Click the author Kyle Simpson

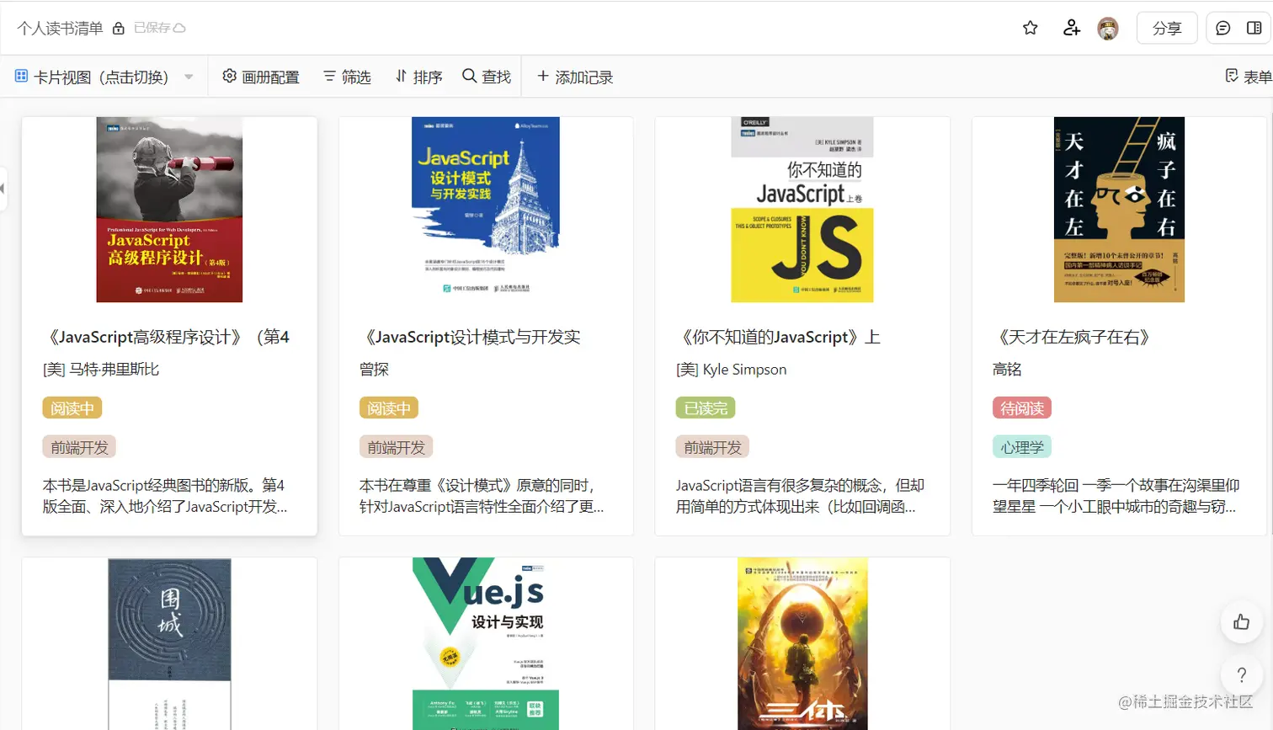tap(732, 370)
